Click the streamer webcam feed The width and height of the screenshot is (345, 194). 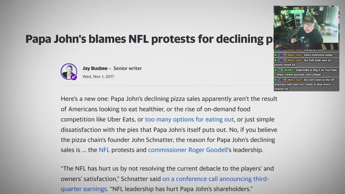(x=306, y=28)
